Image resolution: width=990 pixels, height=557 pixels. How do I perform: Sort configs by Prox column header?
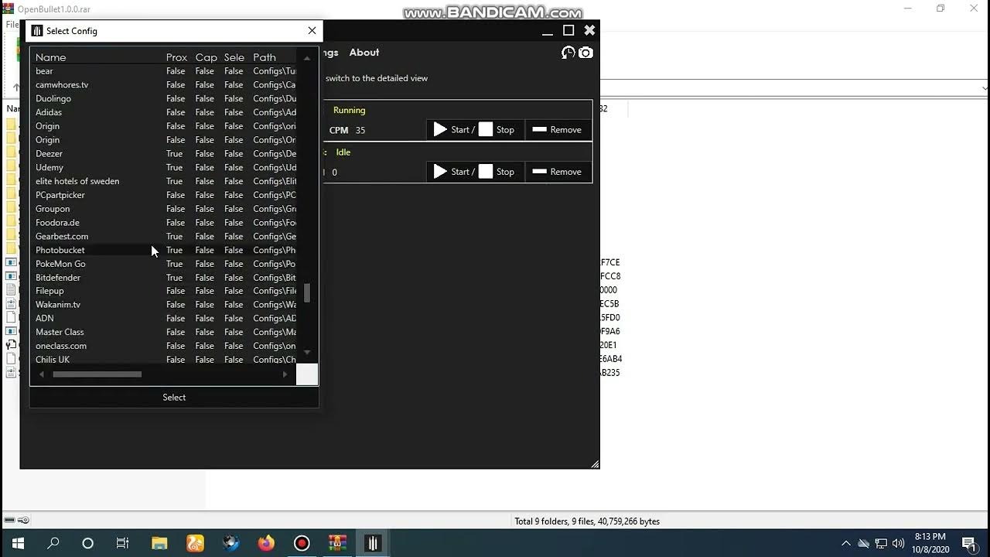point(176,57)
